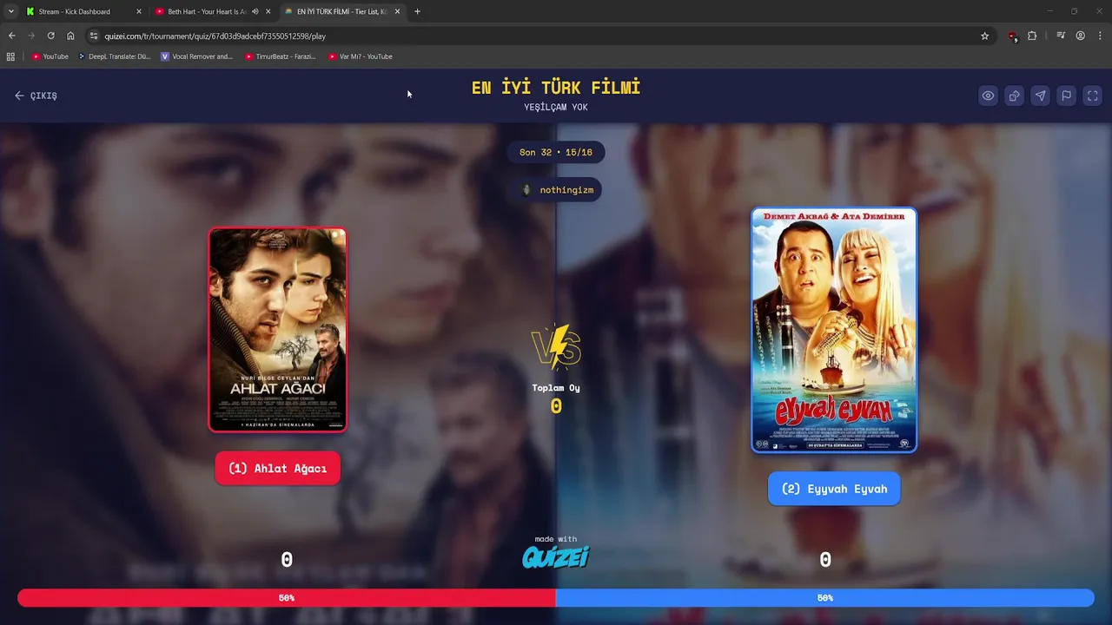The height and width of the screenshot is (625, 1112).
Task: Click the quizei.com address bar URL
Action: coord(215,36)
